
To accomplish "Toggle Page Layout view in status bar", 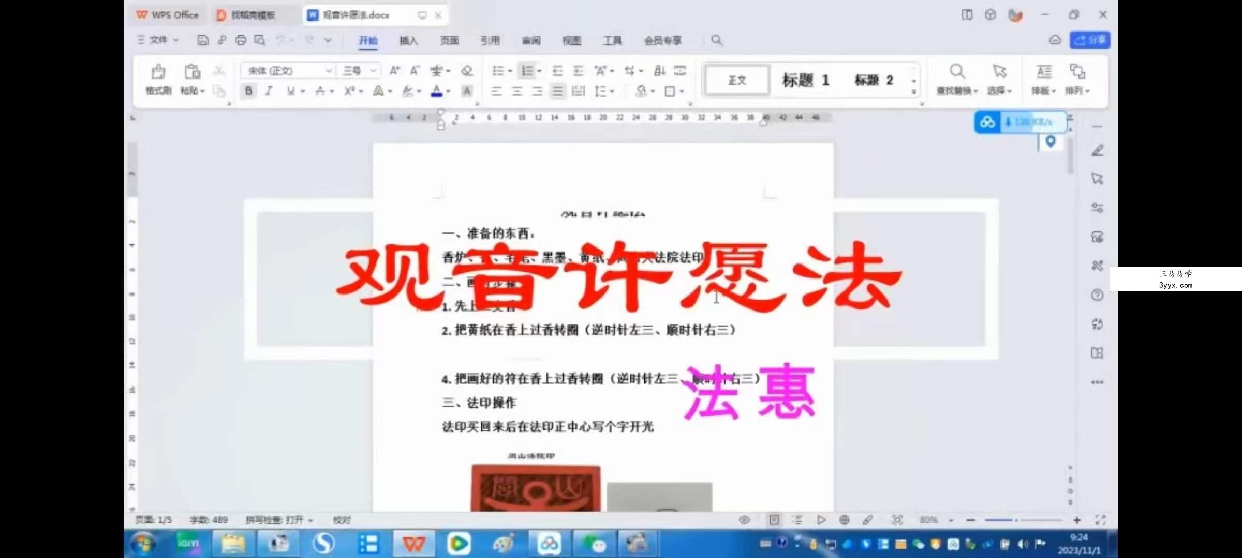I will [774, 520].
